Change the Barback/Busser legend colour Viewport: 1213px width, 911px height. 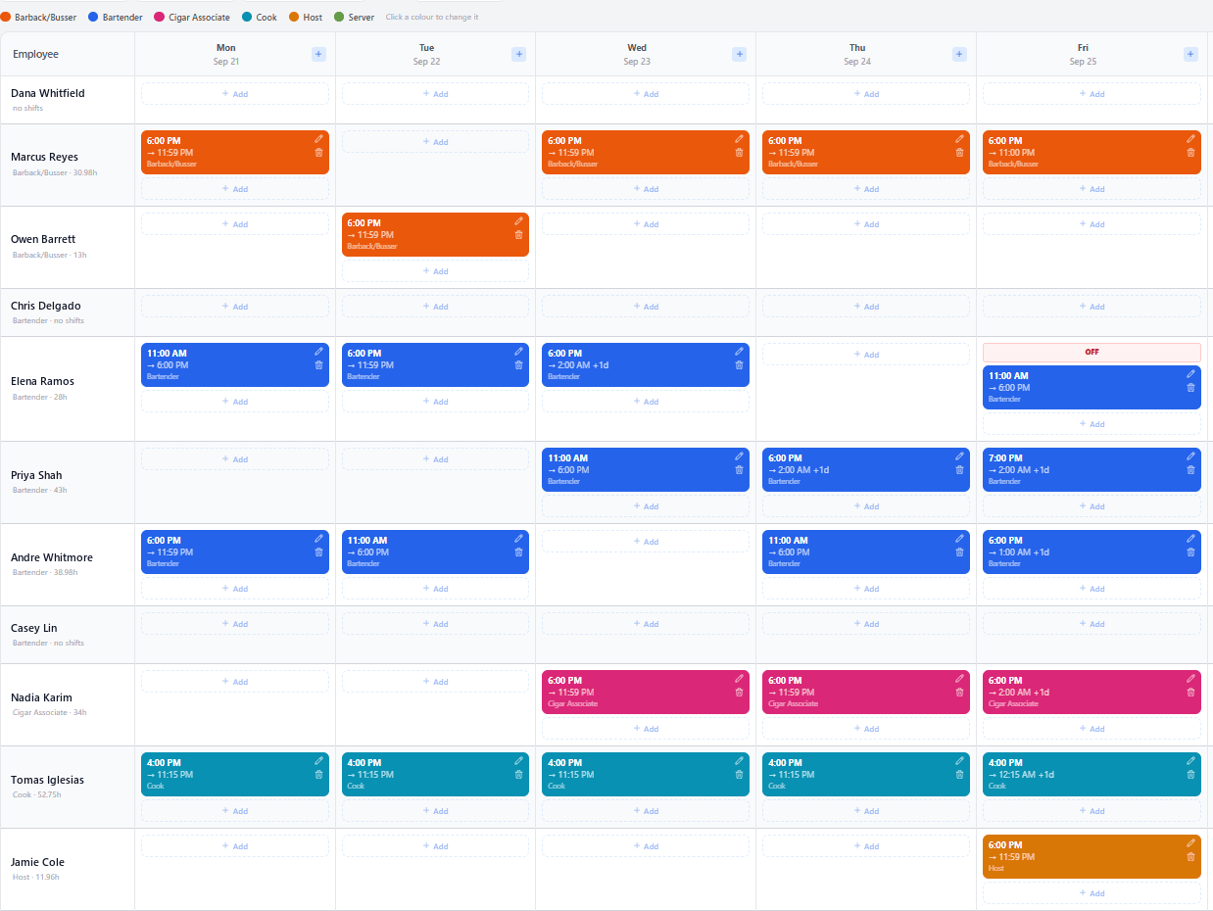[6, 17]
